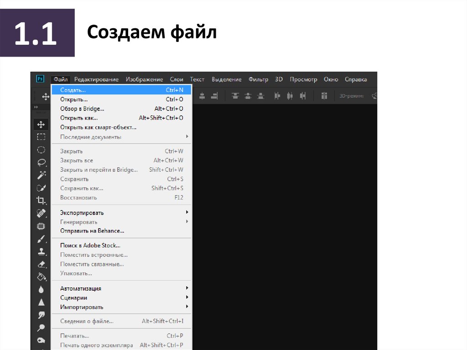Select the Rectangular Marquee tool

tap(41, 137)
